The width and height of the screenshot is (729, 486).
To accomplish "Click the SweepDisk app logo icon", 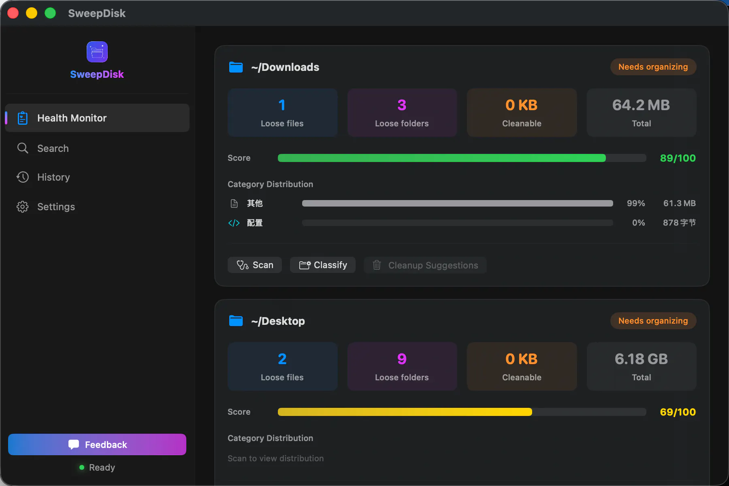I will 97,52.
